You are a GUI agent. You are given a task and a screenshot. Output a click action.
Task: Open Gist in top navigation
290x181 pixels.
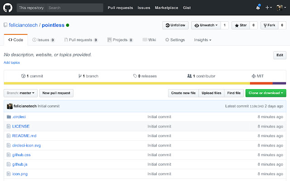pos(187,8)
